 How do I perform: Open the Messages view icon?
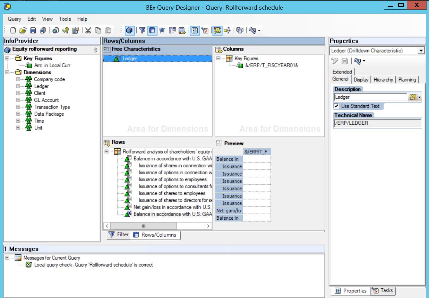pyautogui.click(x=218, y=30)
